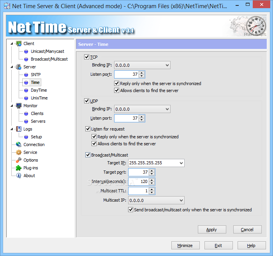The height and width of the screenshot is (256, 273).
Task: Click the analog clock logo in banner
Action: pos(256,26)
